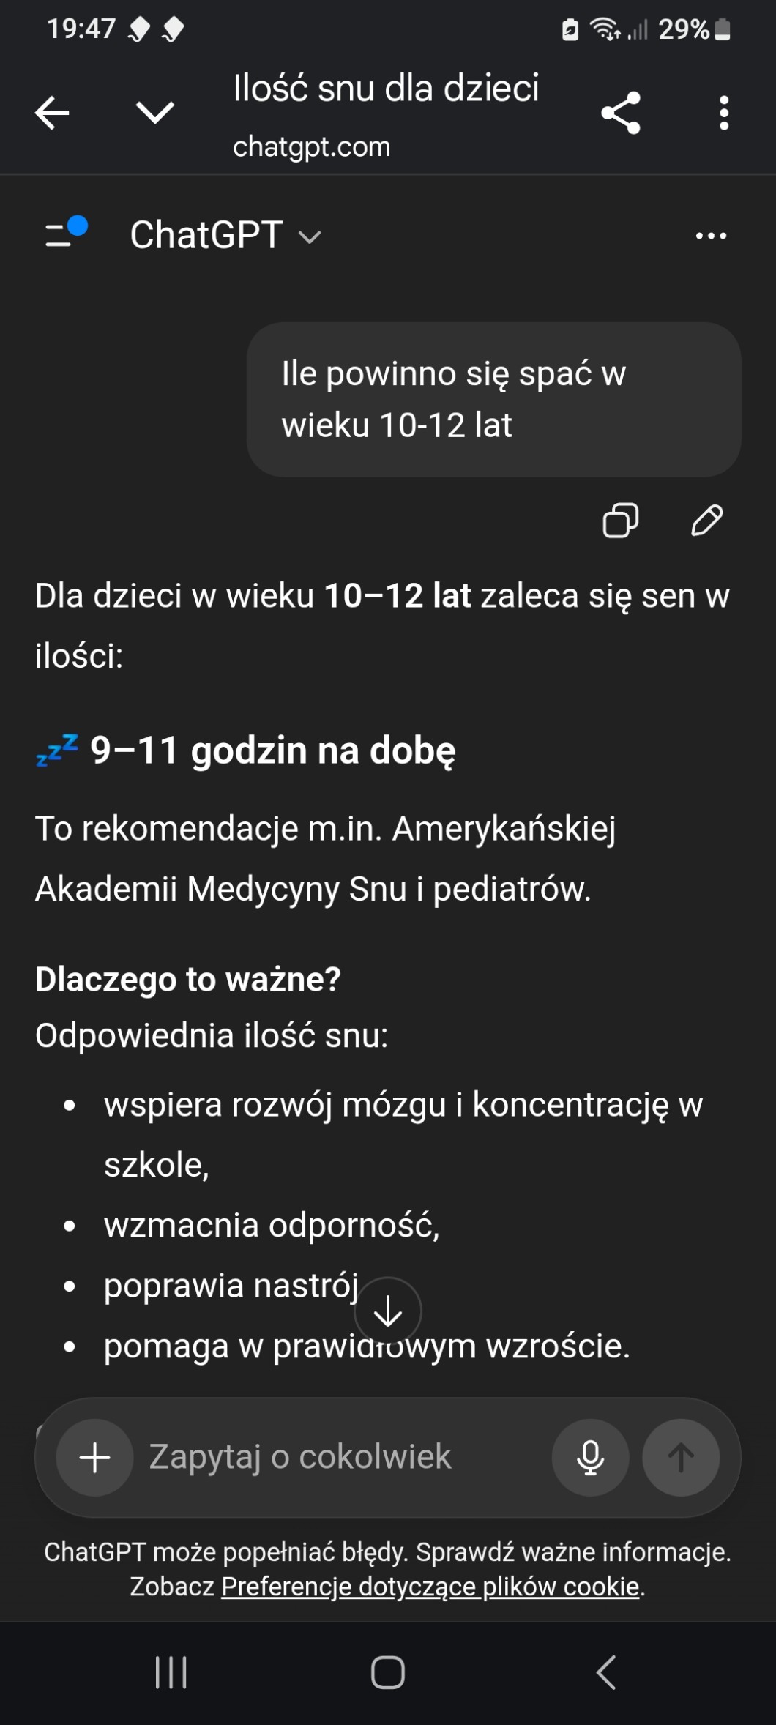Open the ChatGPT sidebar menu icon

(65, 234)
